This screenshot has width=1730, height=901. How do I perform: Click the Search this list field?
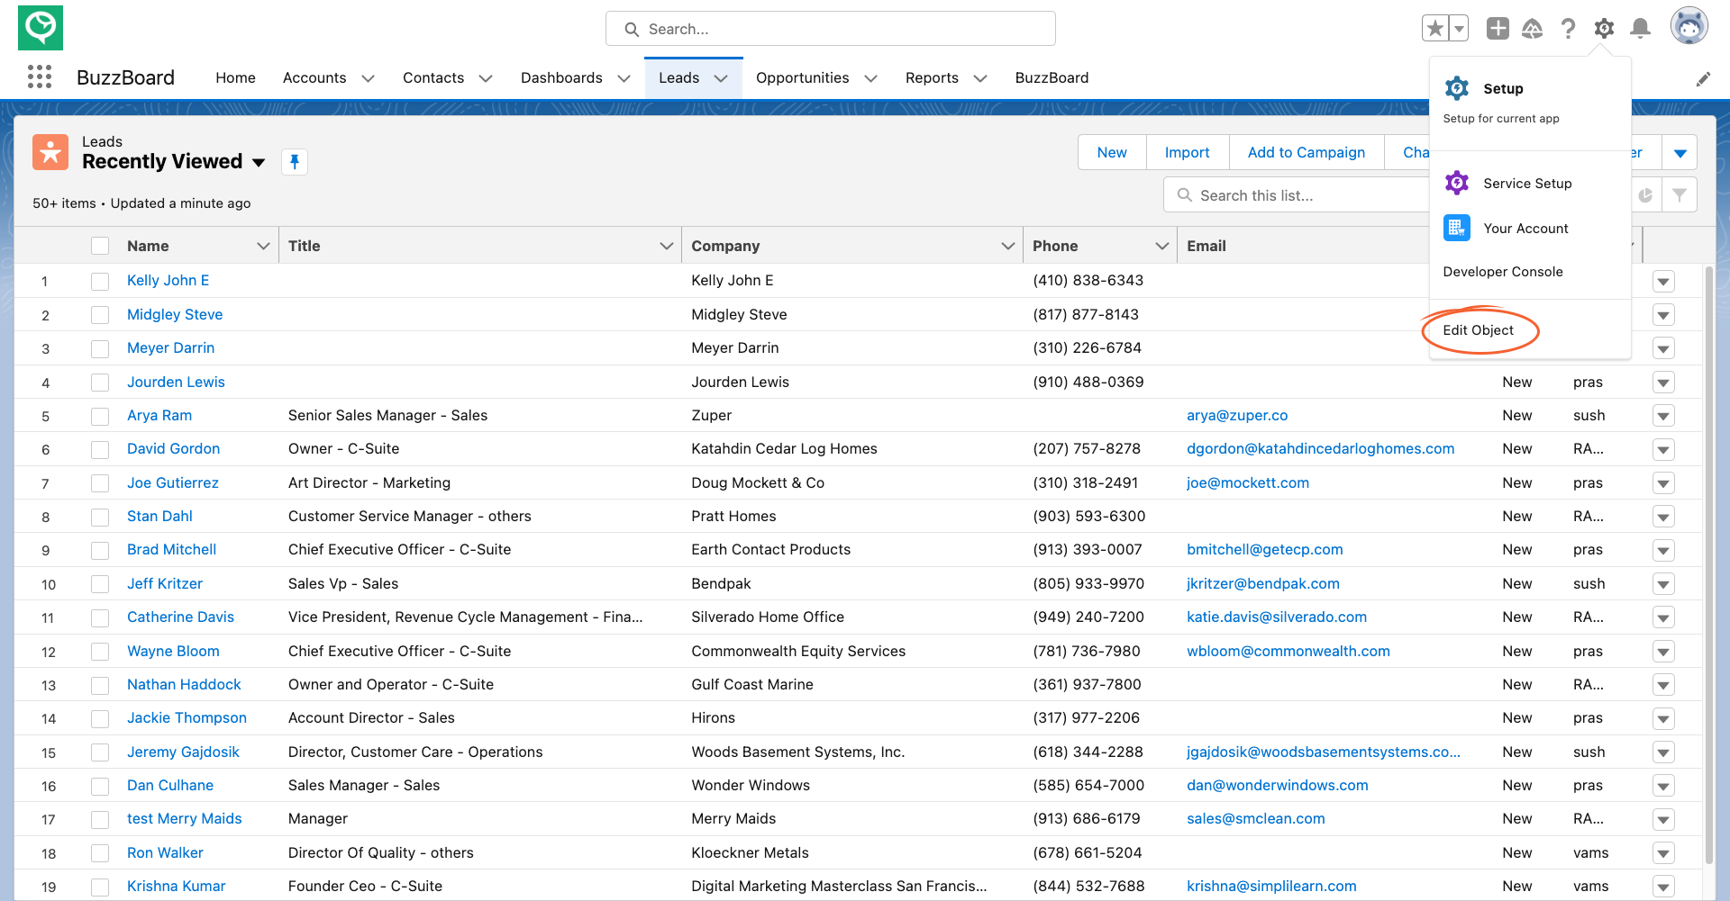point(1297,195)
